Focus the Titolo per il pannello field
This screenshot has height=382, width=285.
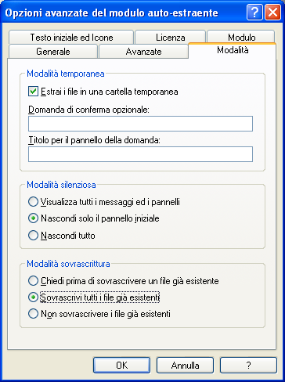click(x=140, y=154)
